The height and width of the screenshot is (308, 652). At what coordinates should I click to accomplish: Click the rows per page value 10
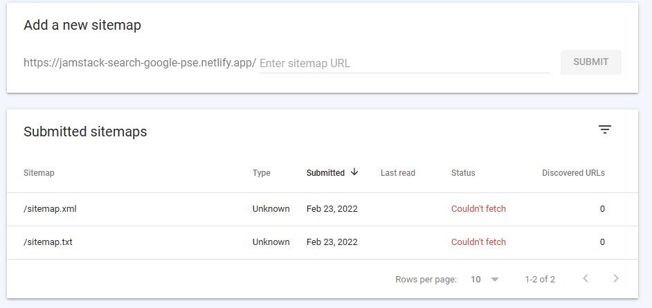tap(476, 280)
